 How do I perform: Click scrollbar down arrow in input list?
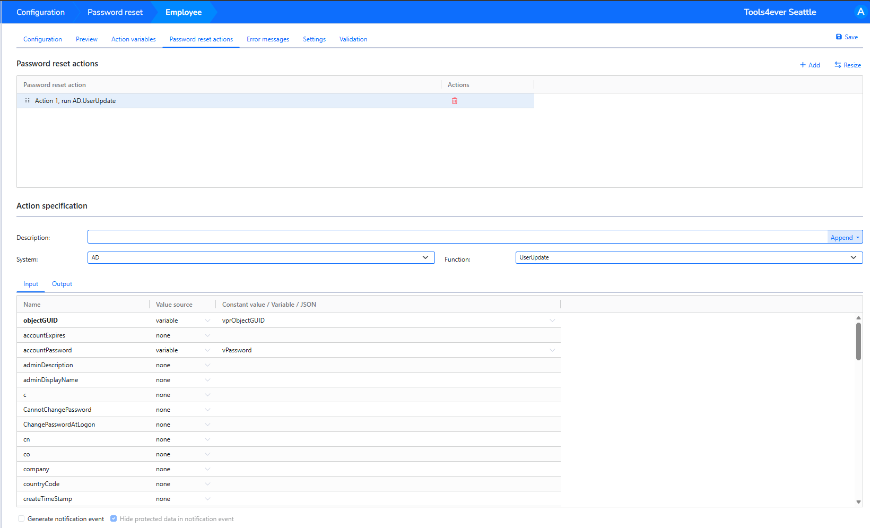pos(858,501)
